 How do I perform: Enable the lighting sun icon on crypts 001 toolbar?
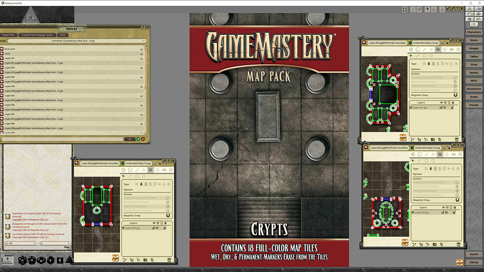[445, 49]
